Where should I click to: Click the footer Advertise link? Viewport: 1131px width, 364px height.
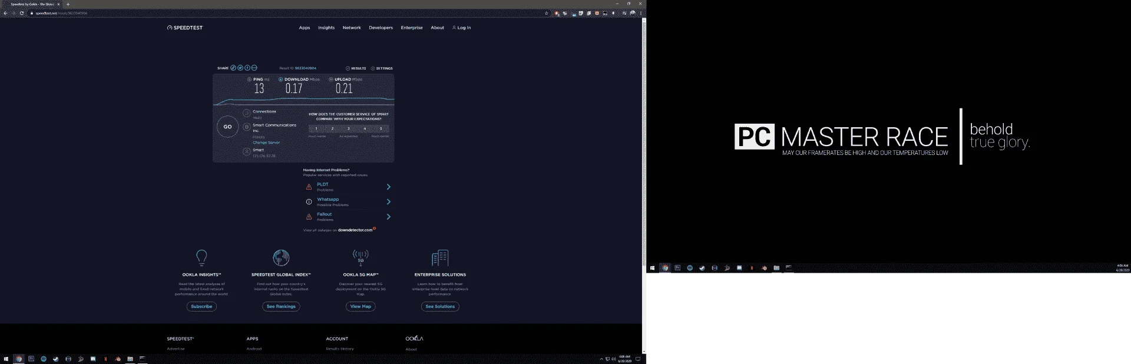(176, 349)
